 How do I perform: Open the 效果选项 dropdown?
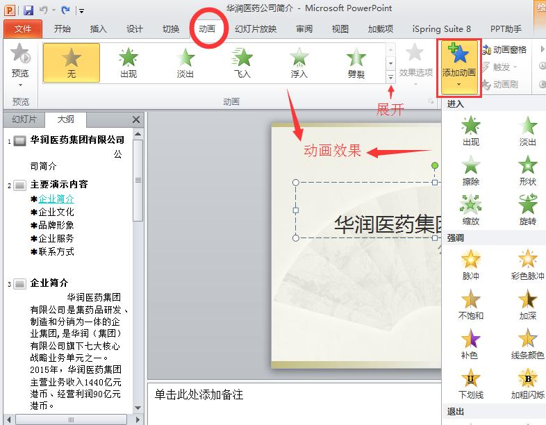point(416,65)
